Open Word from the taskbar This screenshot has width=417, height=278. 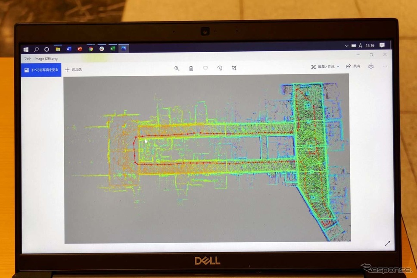click(69, 49)
